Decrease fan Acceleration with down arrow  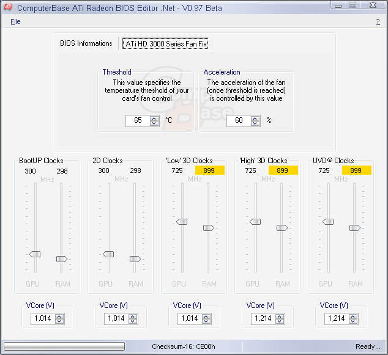point(255,123)
